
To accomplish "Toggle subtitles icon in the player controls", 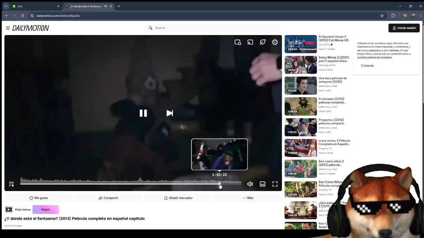I will [262, 184].
